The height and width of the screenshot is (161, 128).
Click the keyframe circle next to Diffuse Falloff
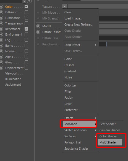click(x=38, y=32)
